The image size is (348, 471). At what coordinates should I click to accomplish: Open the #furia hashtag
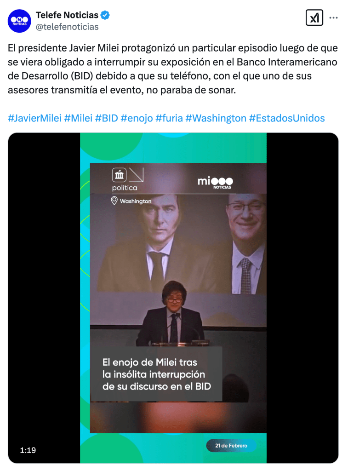(x=169, y=118)
